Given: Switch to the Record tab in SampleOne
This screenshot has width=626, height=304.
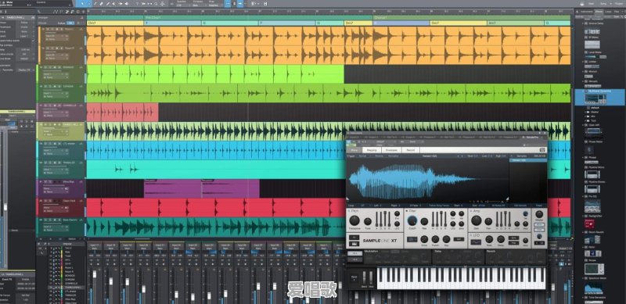Looking at the screenshot, I should tap(411, 150).
